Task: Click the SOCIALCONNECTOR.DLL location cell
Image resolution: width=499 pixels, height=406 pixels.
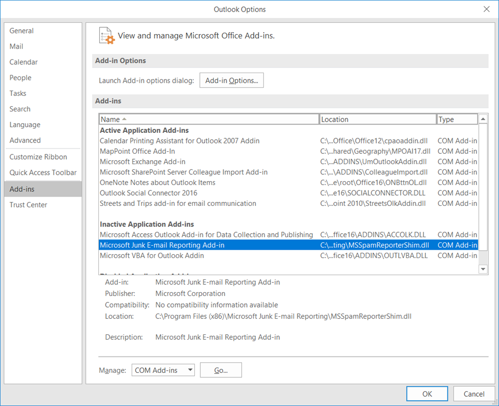Action: coord(373,193)
